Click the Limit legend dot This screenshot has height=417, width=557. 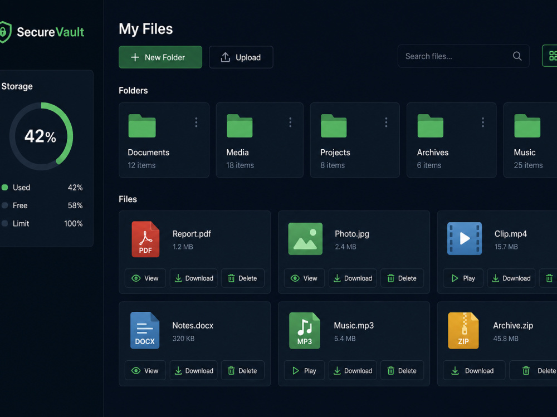(x=4, y=223)
